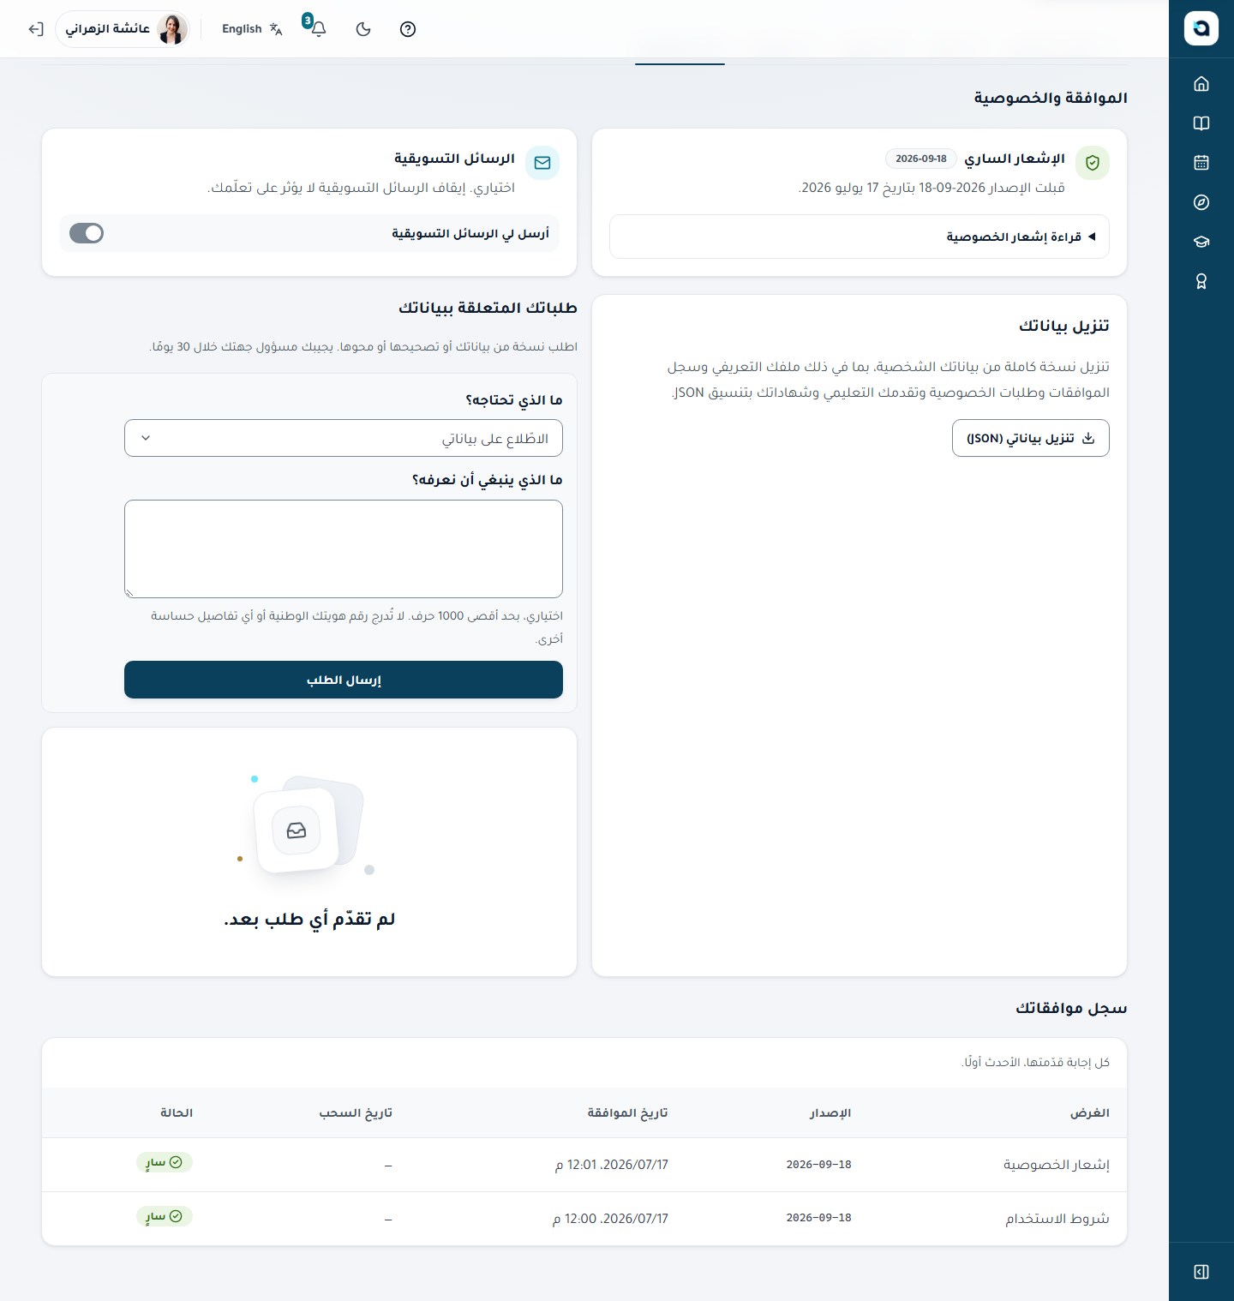This screenshot has height=1301, width=1234.
Task: Open the compass explore icon in sidebar
Action: (x=1201, y=202)
